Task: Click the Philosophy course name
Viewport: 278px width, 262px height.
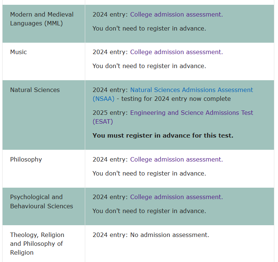Action: (26, 160)
